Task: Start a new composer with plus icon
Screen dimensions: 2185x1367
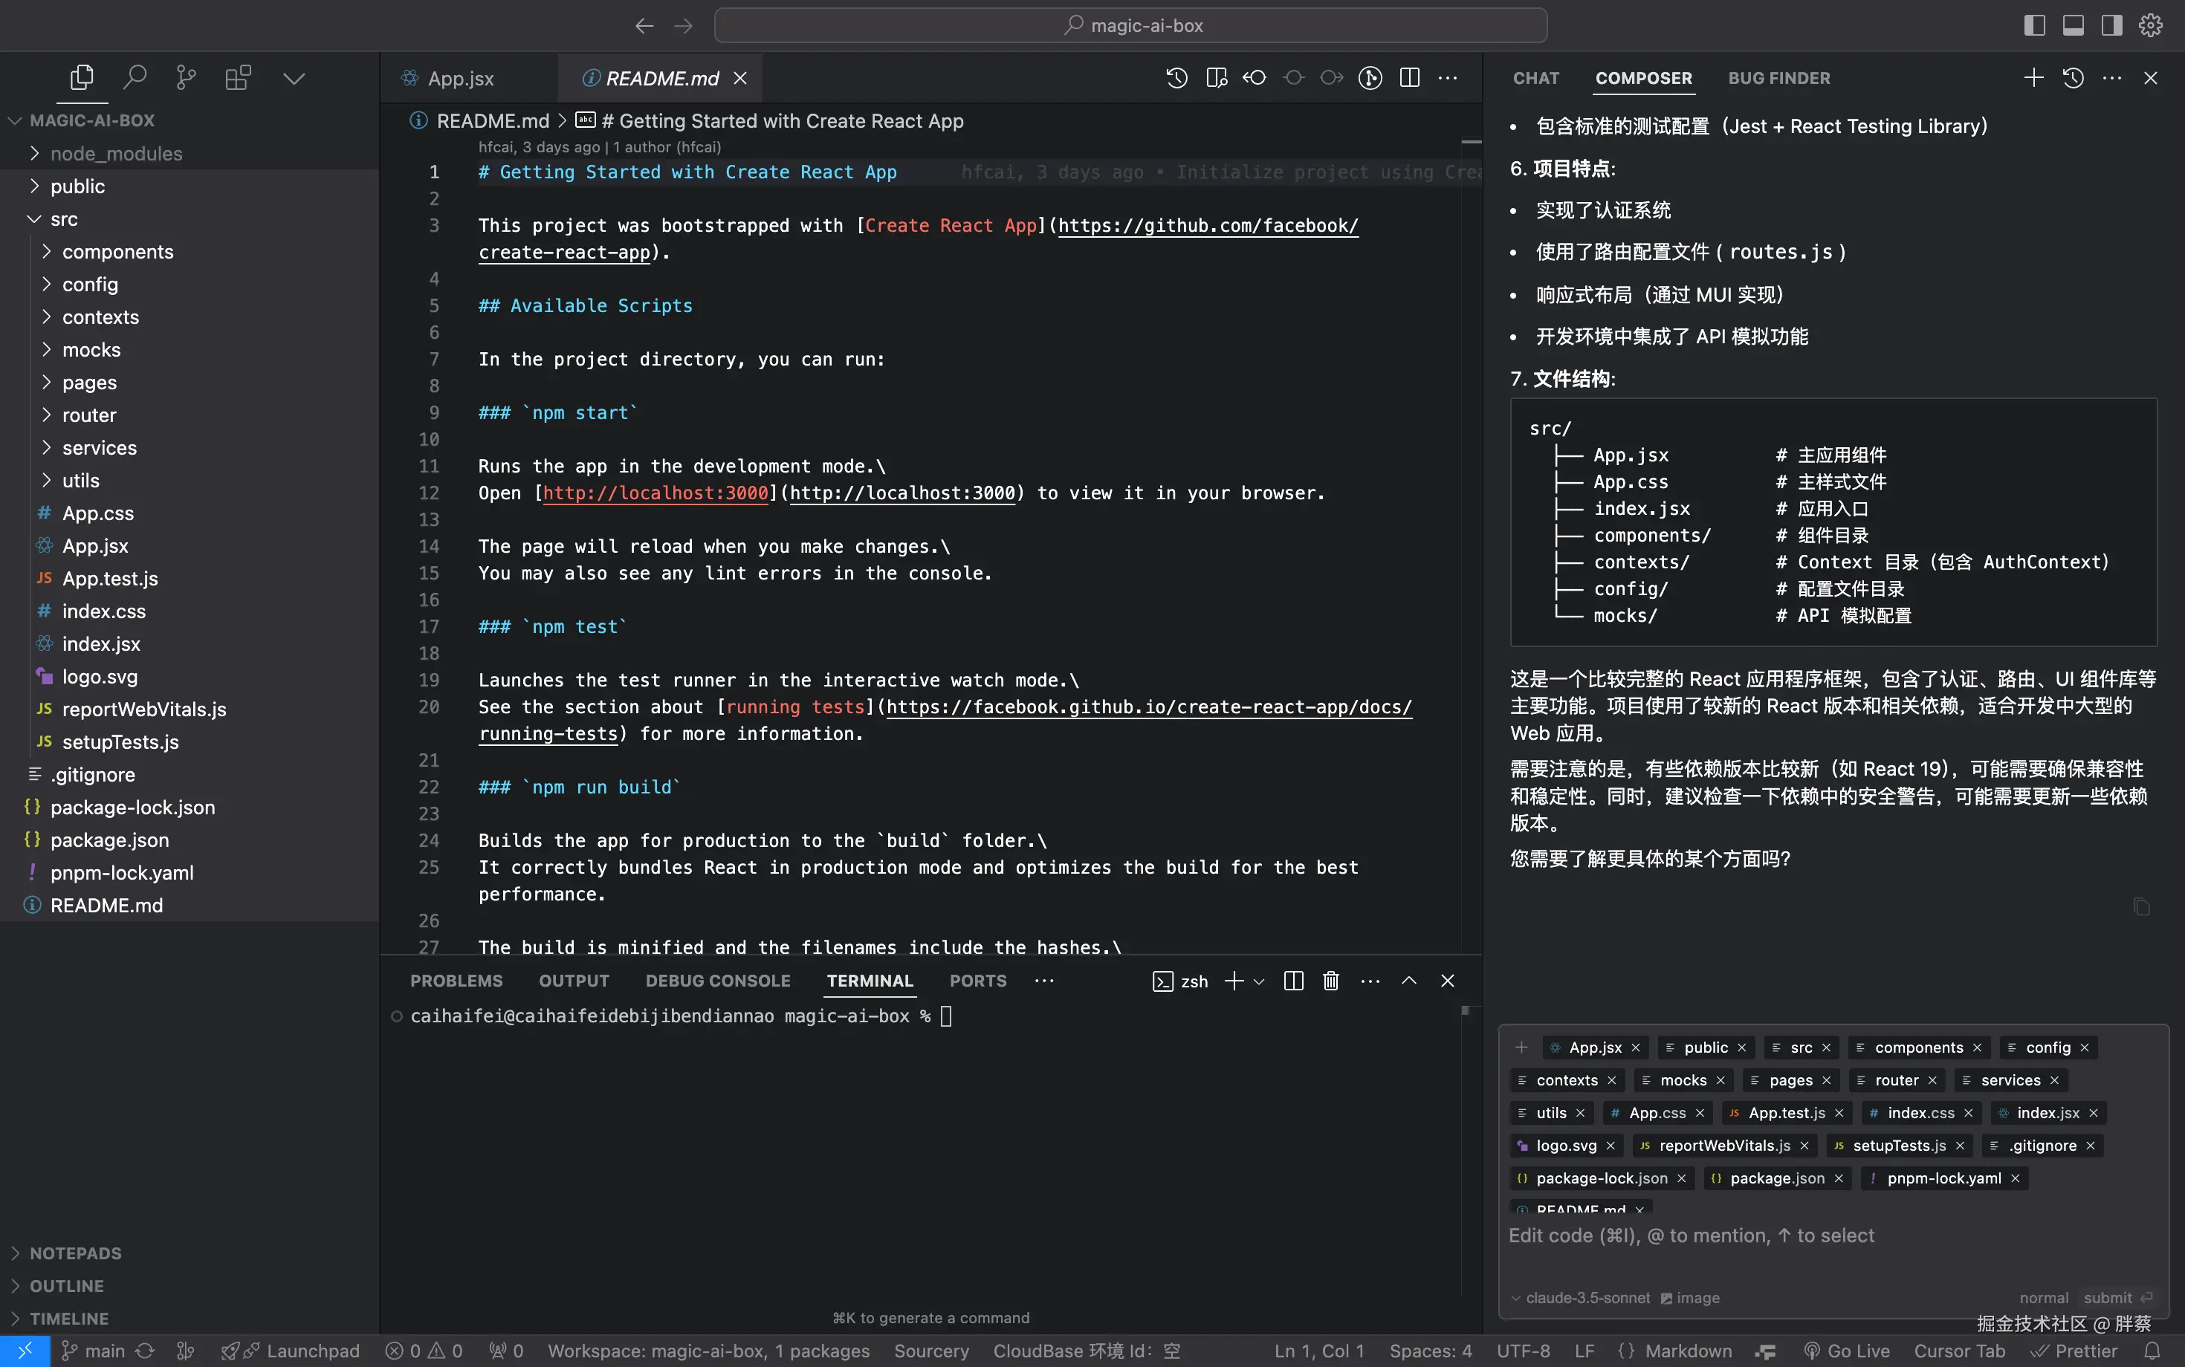Action: pyautogui.click(x=2033, y=78)
